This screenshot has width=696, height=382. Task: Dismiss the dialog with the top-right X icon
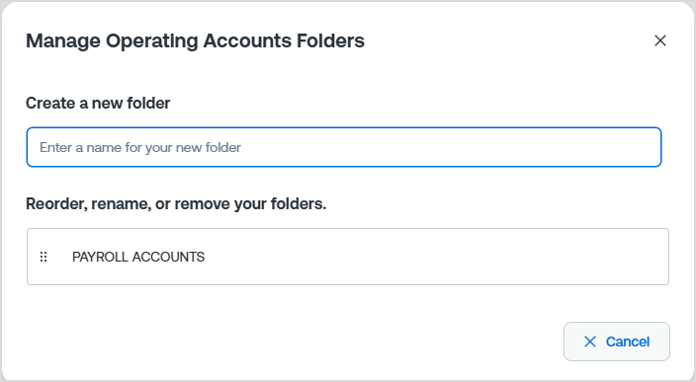pos(660,40)
